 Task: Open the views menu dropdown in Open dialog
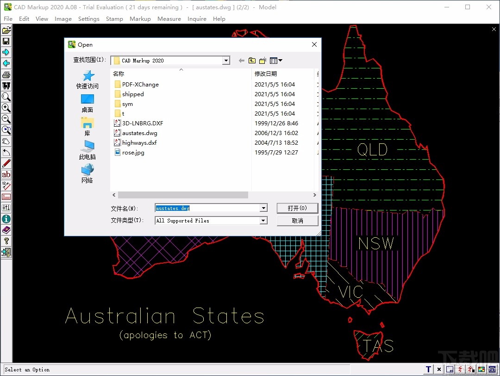pyautogui.click(x=276, y=60)
